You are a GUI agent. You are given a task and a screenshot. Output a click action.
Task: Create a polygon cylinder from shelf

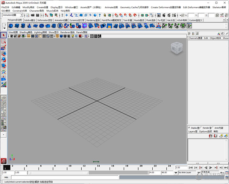(x=23, y=26)
